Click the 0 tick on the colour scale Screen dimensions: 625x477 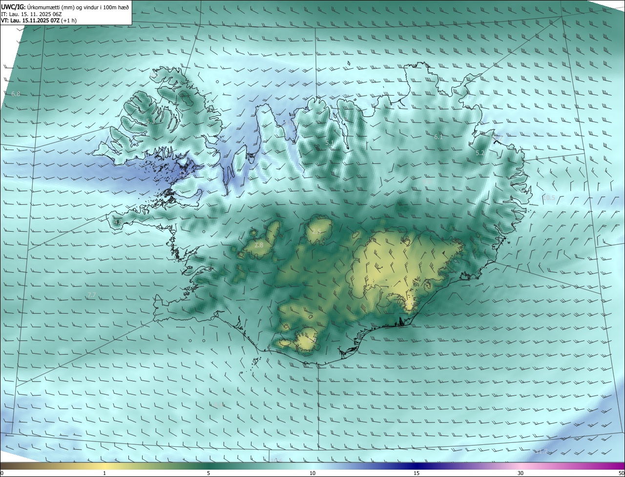click(2, 473)
